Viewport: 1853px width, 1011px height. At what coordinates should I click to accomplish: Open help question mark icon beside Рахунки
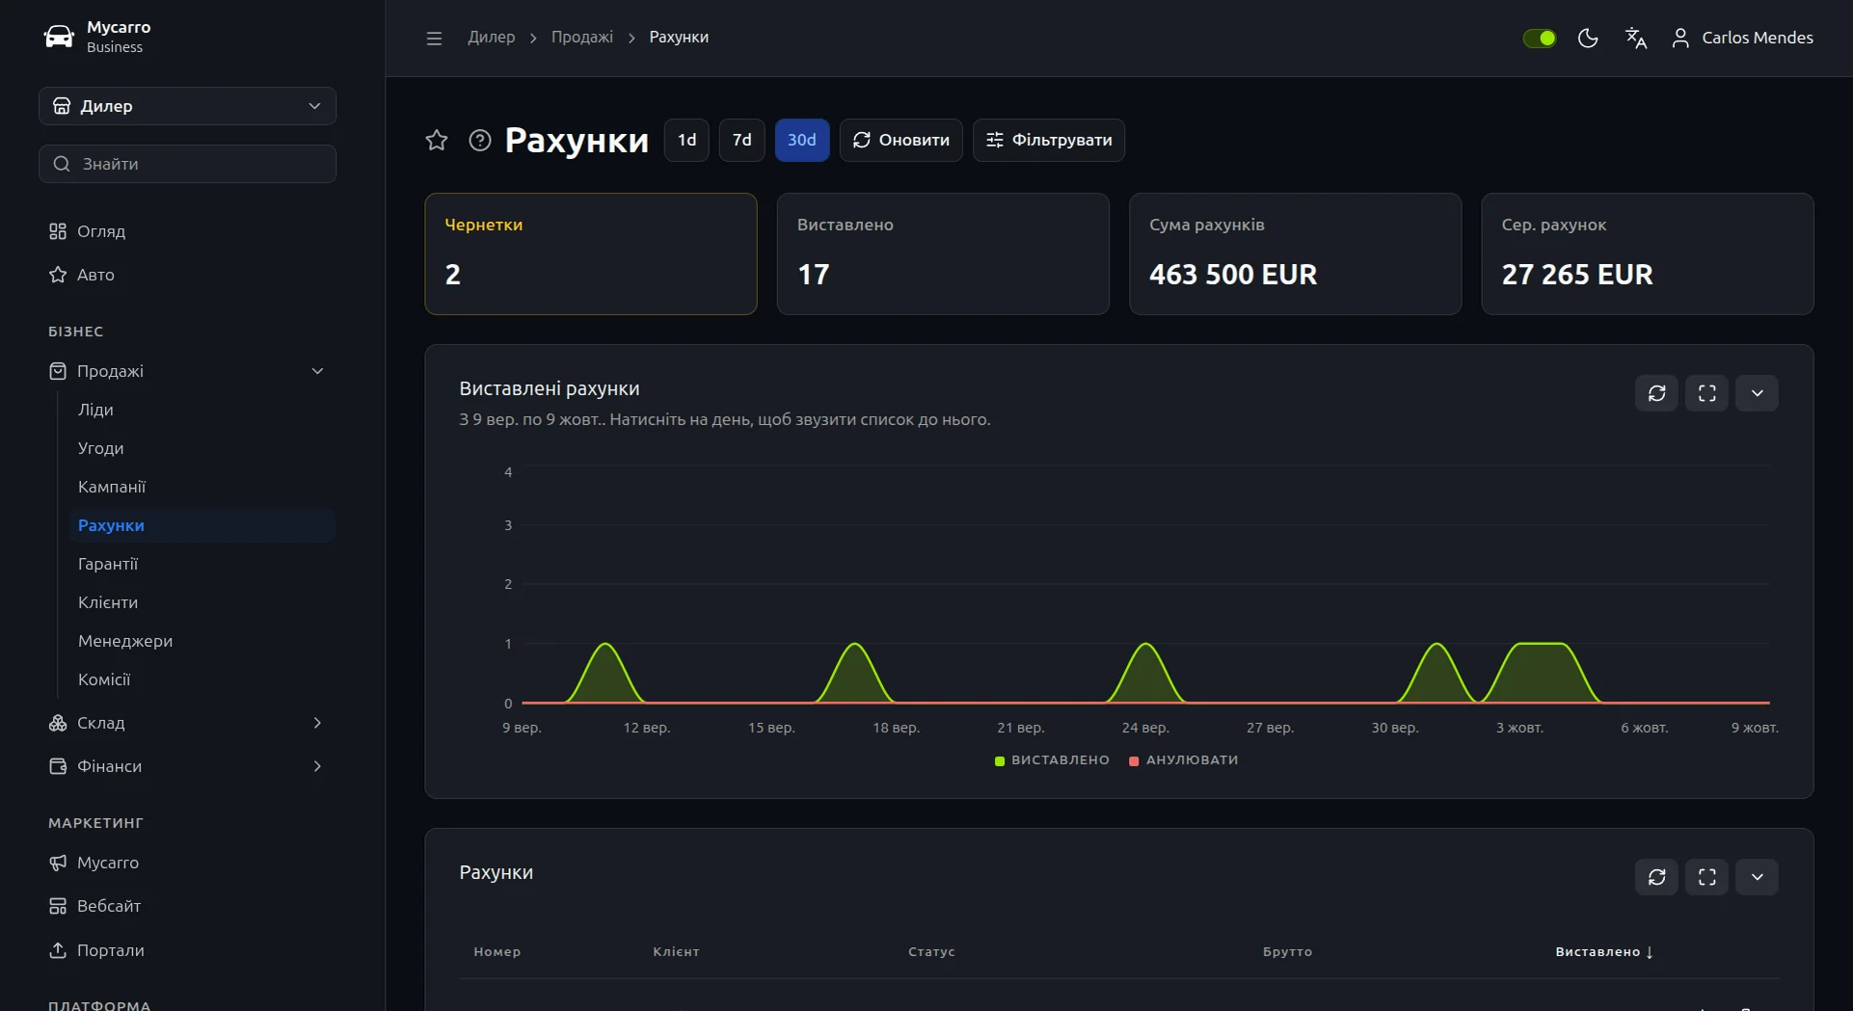point(480,140)
